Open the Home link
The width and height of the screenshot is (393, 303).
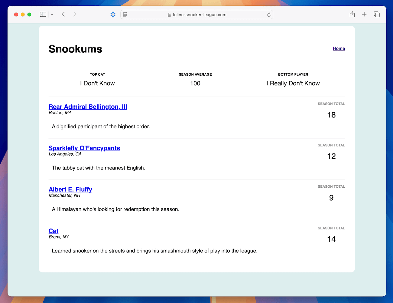pyautogui.click(x=339, y=48)
